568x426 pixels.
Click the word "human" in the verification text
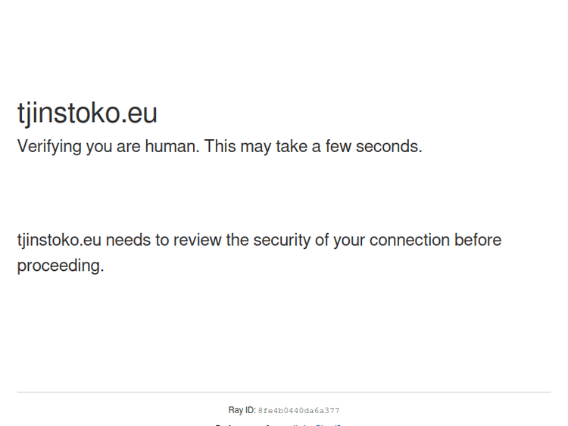(x=171, y=147)
